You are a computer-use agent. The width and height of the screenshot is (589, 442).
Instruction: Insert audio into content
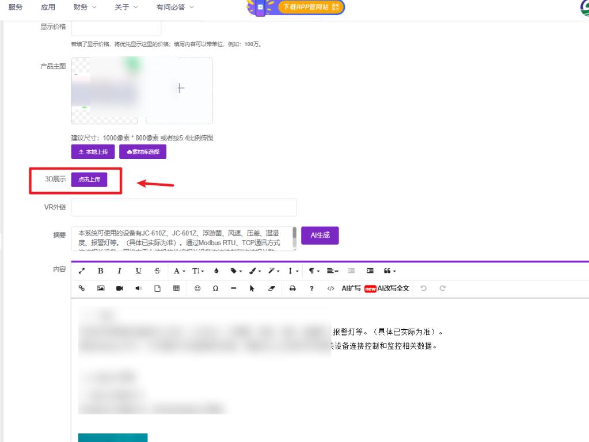(138, 288)
